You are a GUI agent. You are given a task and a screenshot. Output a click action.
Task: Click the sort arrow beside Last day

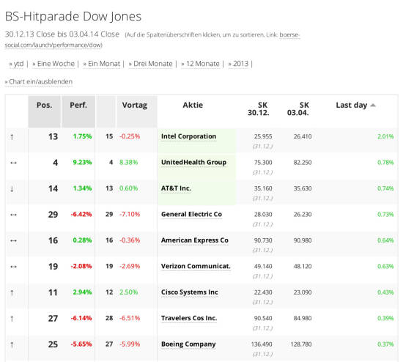click(373, 105)
